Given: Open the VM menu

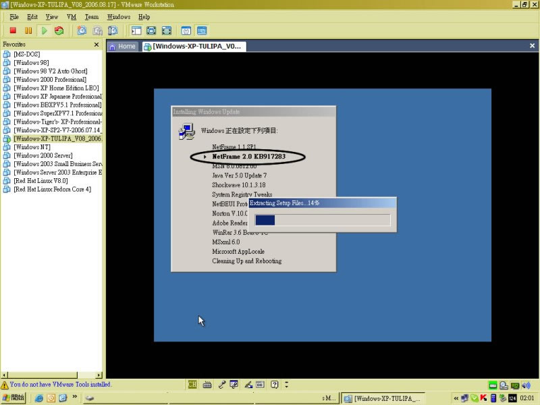Looking at the screenshot, I should pos(72,17).
